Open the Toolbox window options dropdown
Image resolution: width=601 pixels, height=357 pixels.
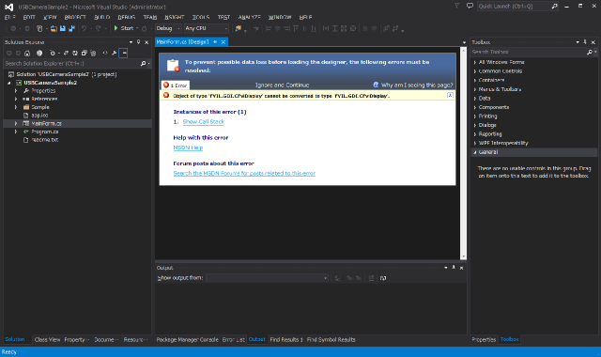(x=578, y=42)
